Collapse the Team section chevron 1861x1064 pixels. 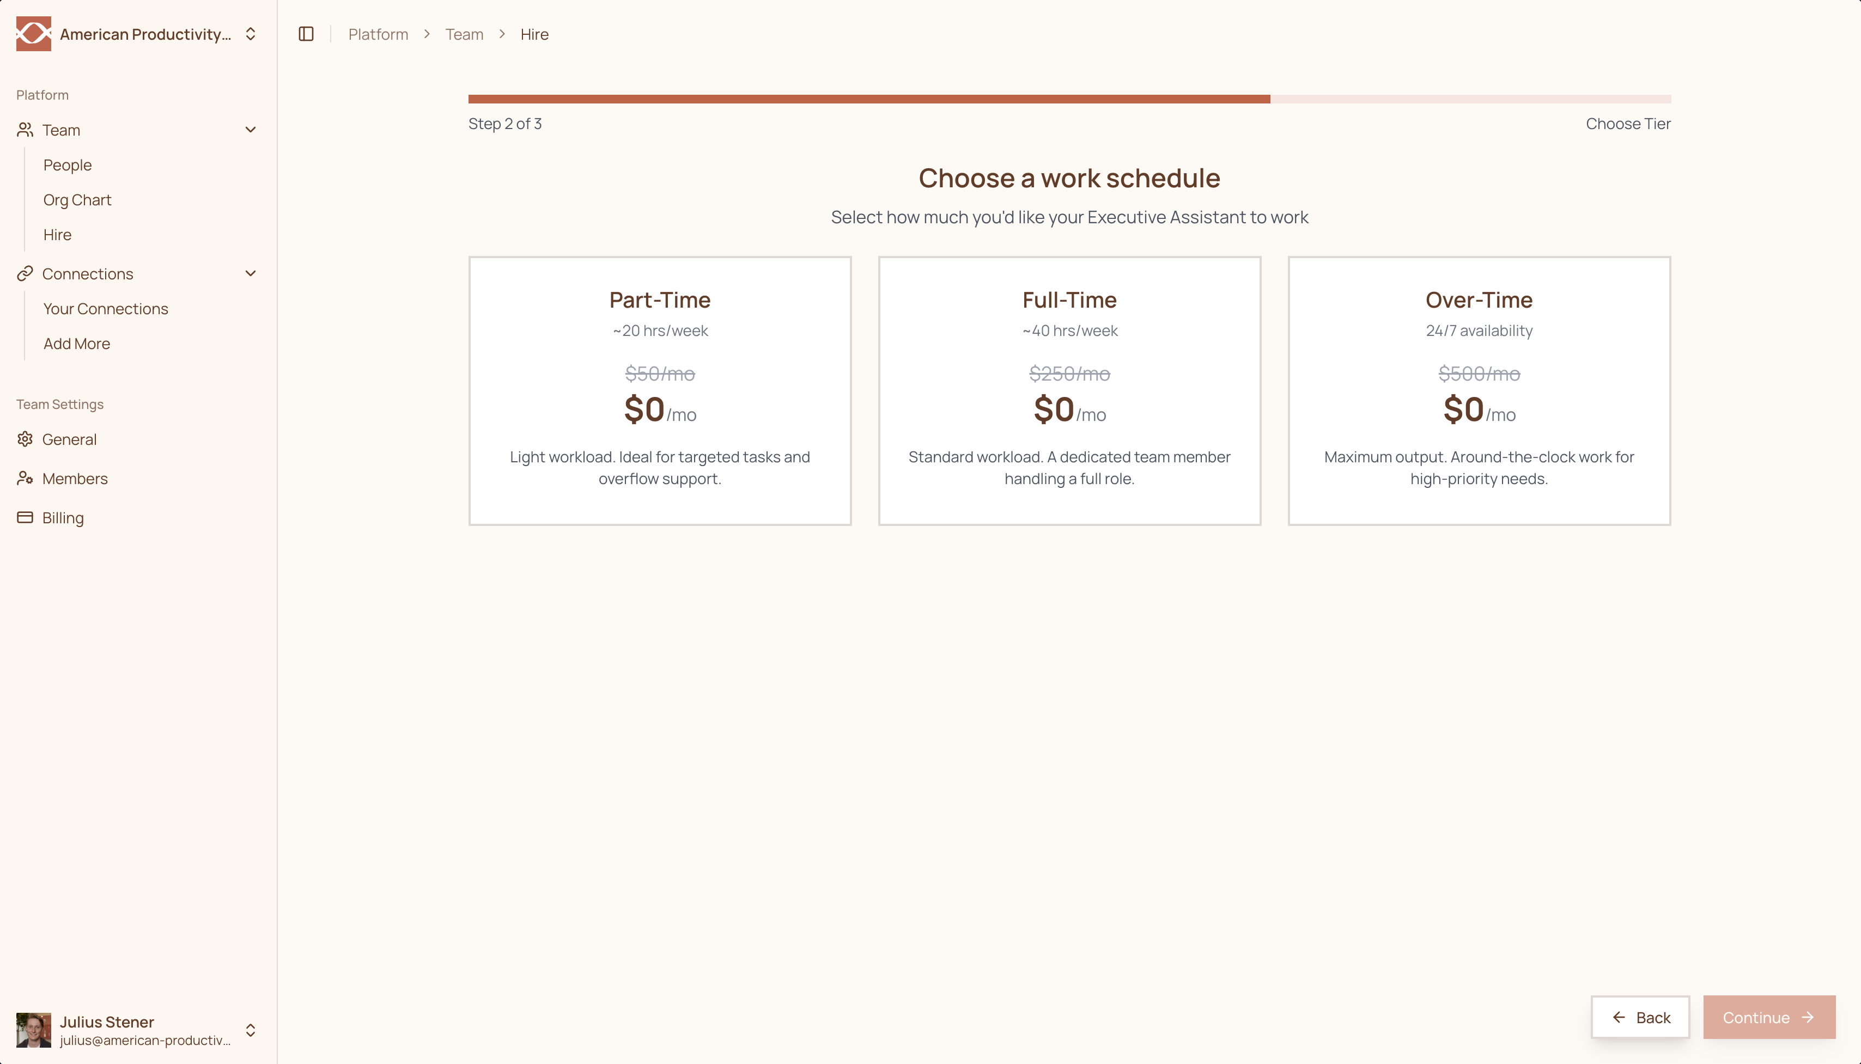pyautogui.click(x=250, y=130)
